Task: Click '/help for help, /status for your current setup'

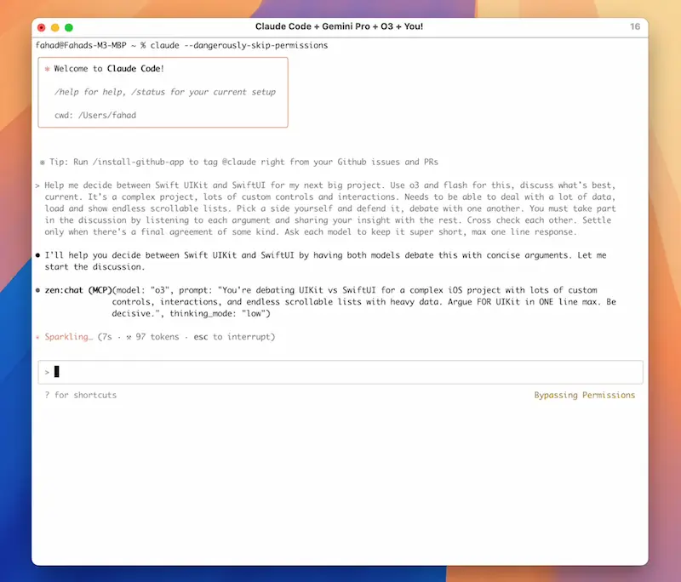Action: coord(165,92)
